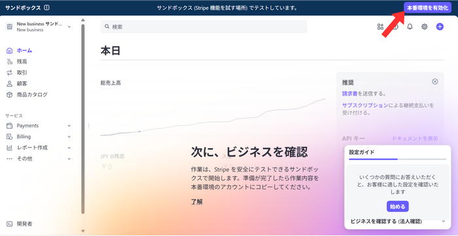Image resolution: width=458 pixels, height=236 pixels.
Task: Open 開発者 terminal icon in sidebar
Action: click(9, 224)
